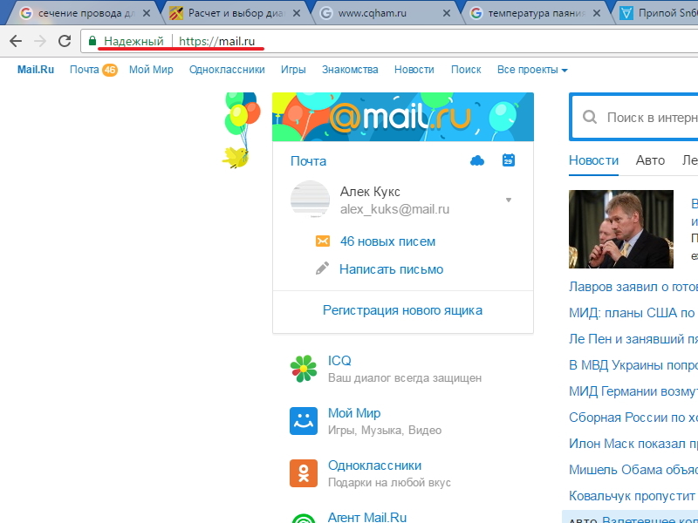This screenshot has width=698, height=523.
Task: Open headline 'Ковальчук пропустит'
Action: click(x=633, y=496)
